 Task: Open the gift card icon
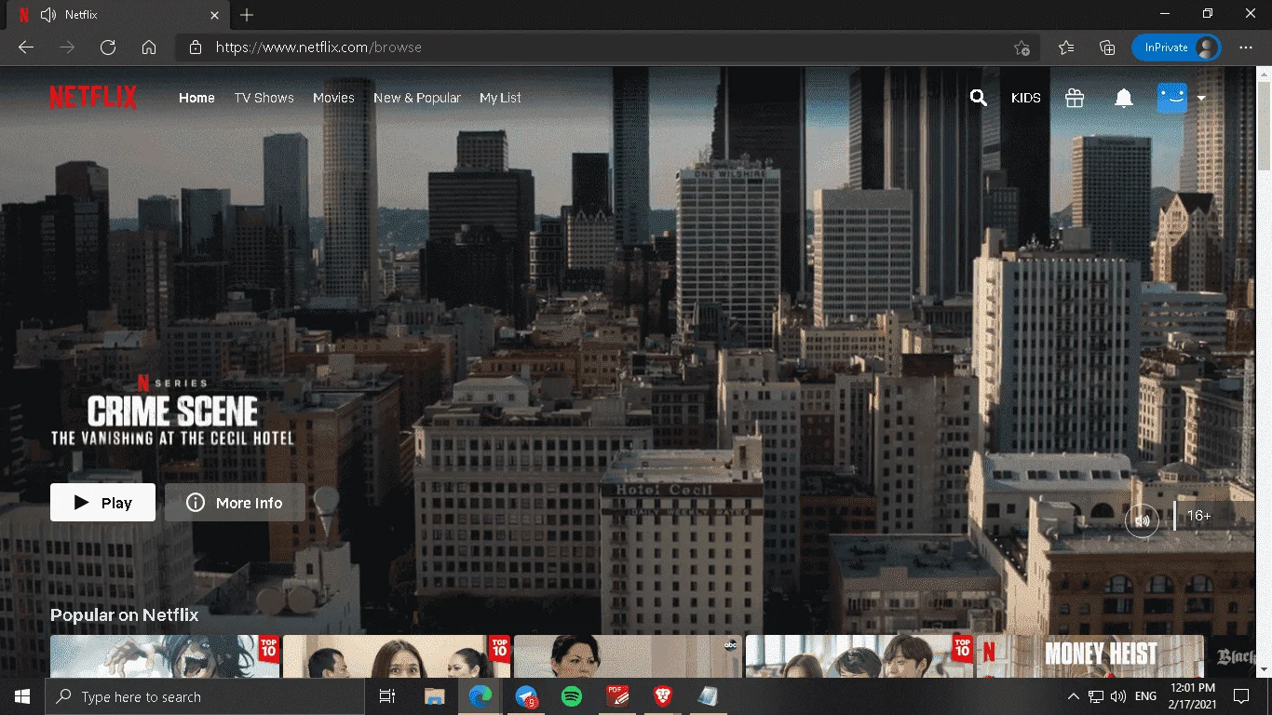(x=1075, y=98)
